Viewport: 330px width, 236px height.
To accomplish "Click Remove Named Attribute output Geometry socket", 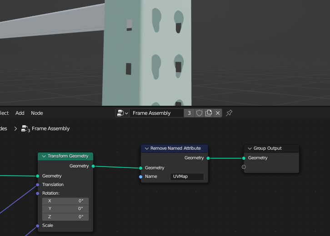I will [208, 158].
